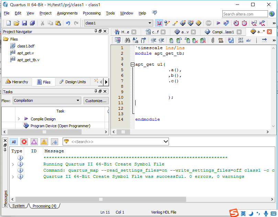Viewport: 278px width, 217px height.
Task: Toggle whitespace display ab/ icon
Action: click(x=248, y=40)
